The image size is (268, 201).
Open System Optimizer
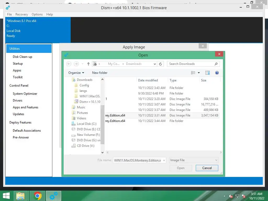click(25, 94)
